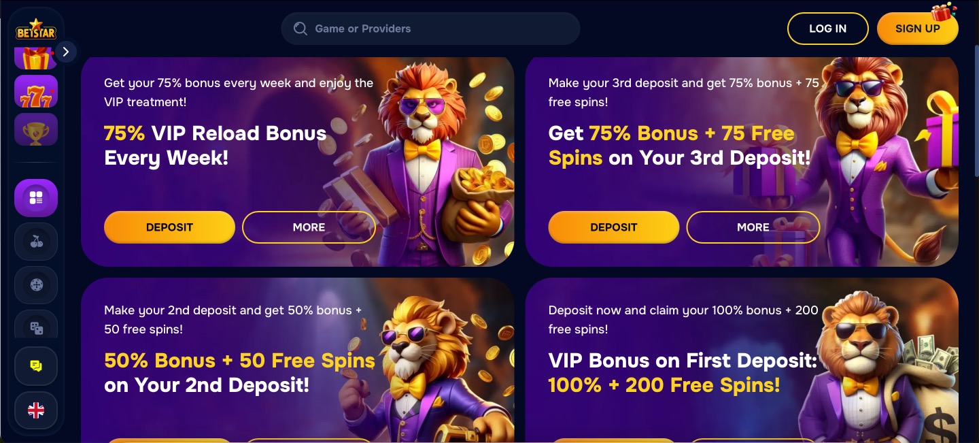Image resolution: width=979 pixels, height=443 pixels.
Task: Click the 50% Bonus 2nd Deposit banner
Action: 297,361
